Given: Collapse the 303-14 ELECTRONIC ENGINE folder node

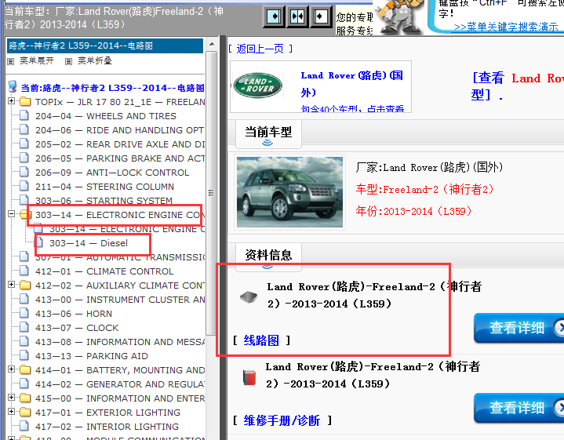Looking at the screenshot, I should tap(11, 213).
